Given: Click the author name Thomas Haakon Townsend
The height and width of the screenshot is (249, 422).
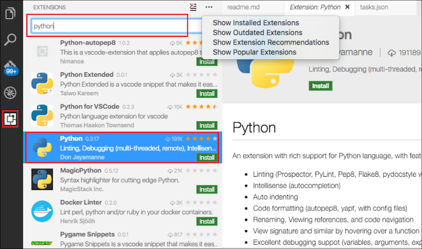Looking at the screenshot, I should pyautogui.click(x=97, y=125).
